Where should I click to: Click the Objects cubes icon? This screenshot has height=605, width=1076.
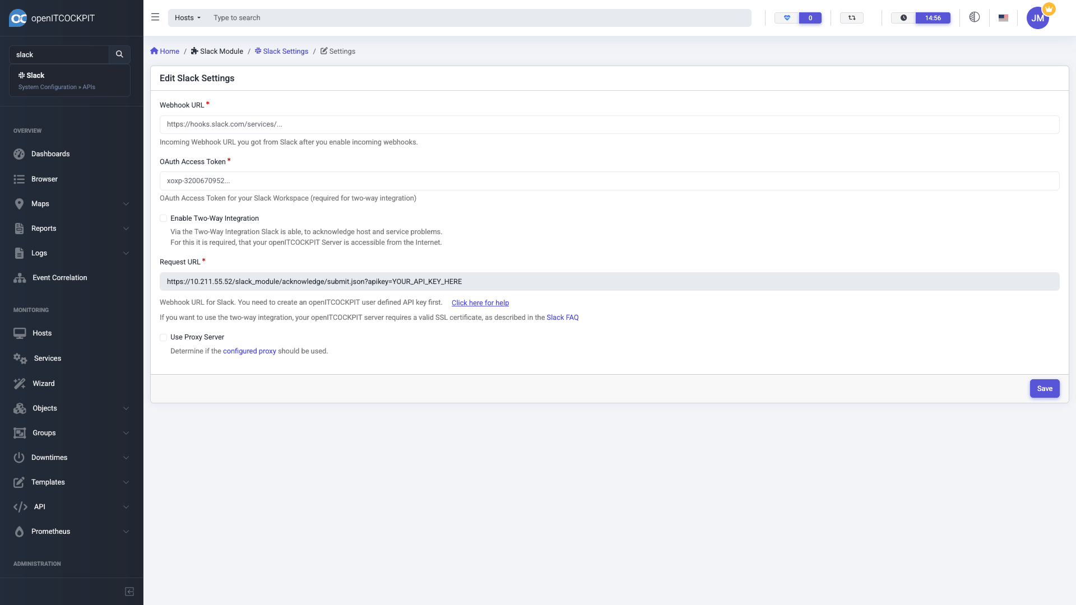(x=20, y=408)
